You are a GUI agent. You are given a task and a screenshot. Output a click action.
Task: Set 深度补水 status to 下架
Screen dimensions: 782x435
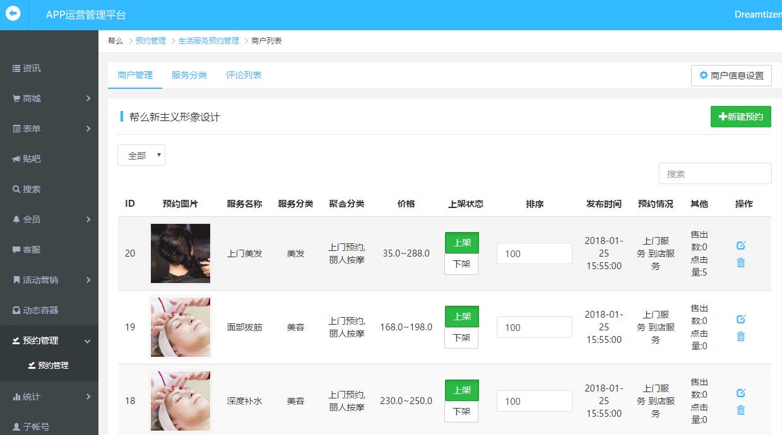click(461, 412)
